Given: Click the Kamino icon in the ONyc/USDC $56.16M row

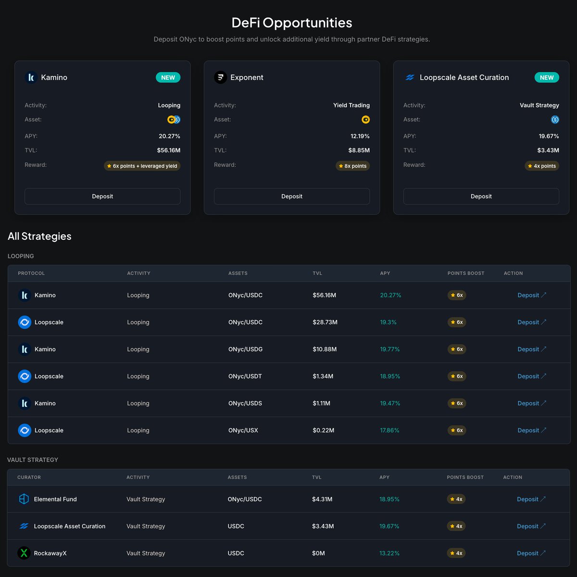Looking at the screenshot, I should coord(25,295).
